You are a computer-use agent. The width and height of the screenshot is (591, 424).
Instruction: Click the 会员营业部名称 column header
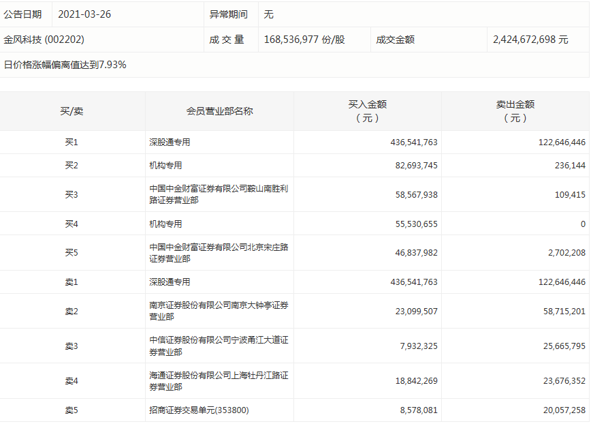click(x=219, y=111)
